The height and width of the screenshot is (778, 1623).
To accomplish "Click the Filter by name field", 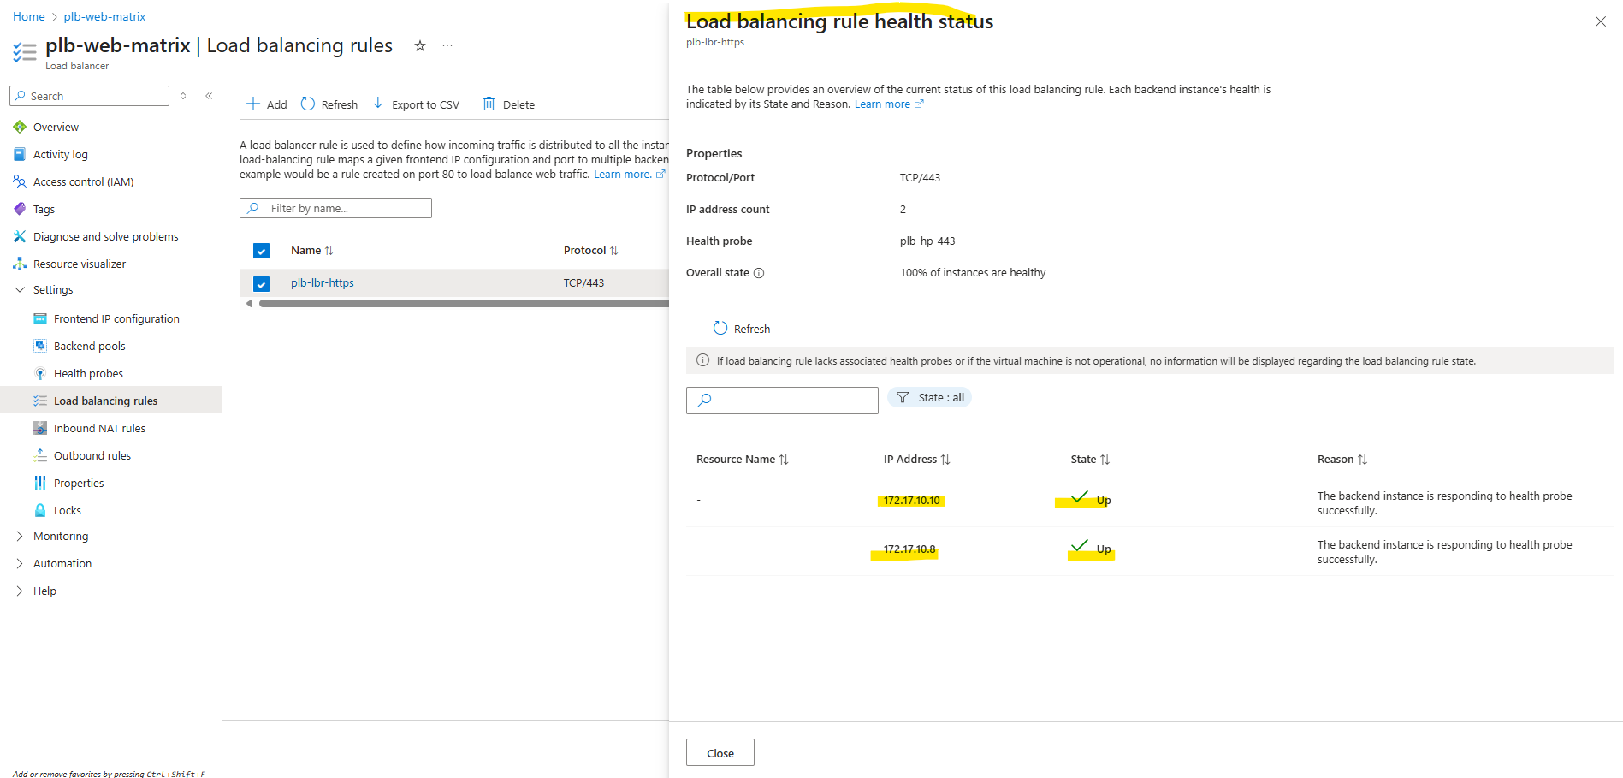I will pos(335,208).
